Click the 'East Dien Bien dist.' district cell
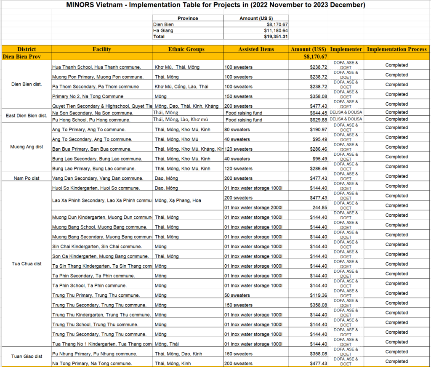This screenshot has width=431, height=367. point(27,115)
